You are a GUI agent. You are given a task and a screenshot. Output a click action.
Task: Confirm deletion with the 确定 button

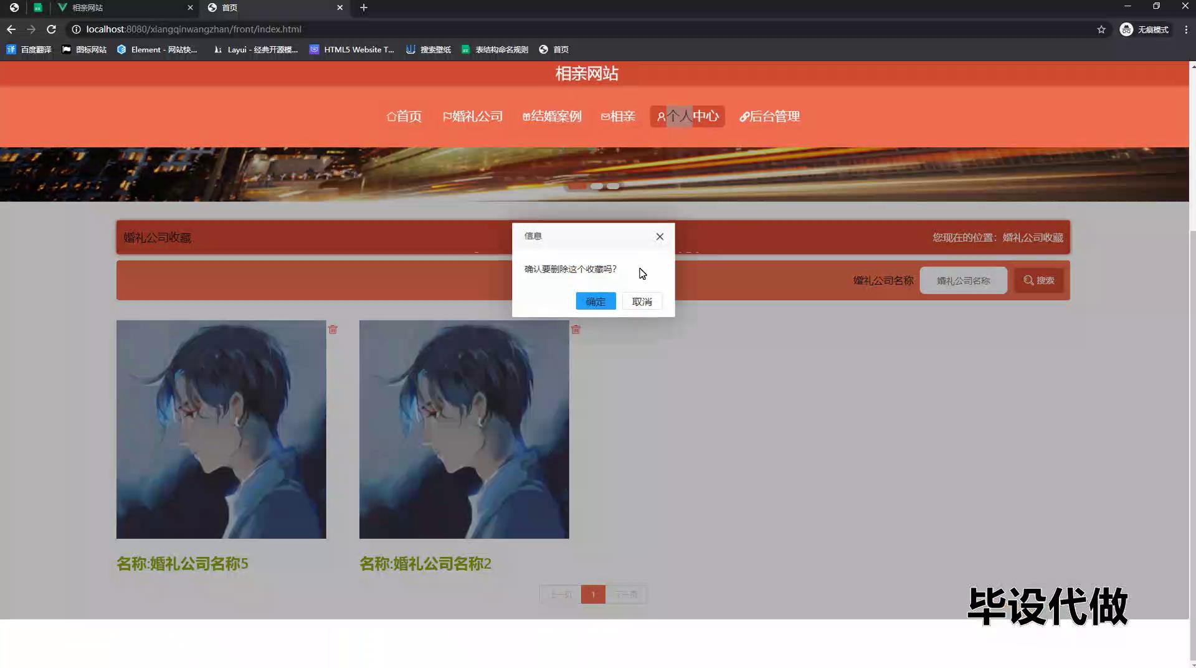pos(595,302)
